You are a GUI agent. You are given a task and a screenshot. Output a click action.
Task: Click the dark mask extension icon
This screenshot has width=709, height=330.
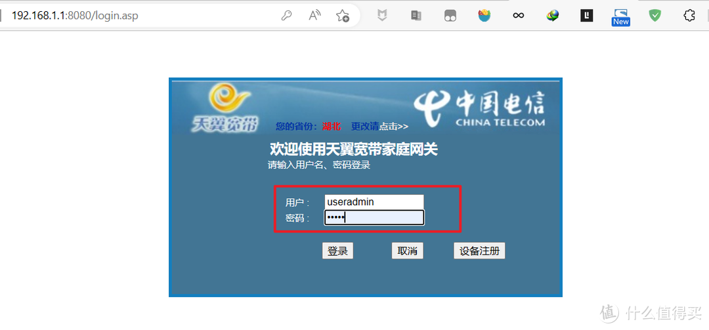click(x=450, y=16)
